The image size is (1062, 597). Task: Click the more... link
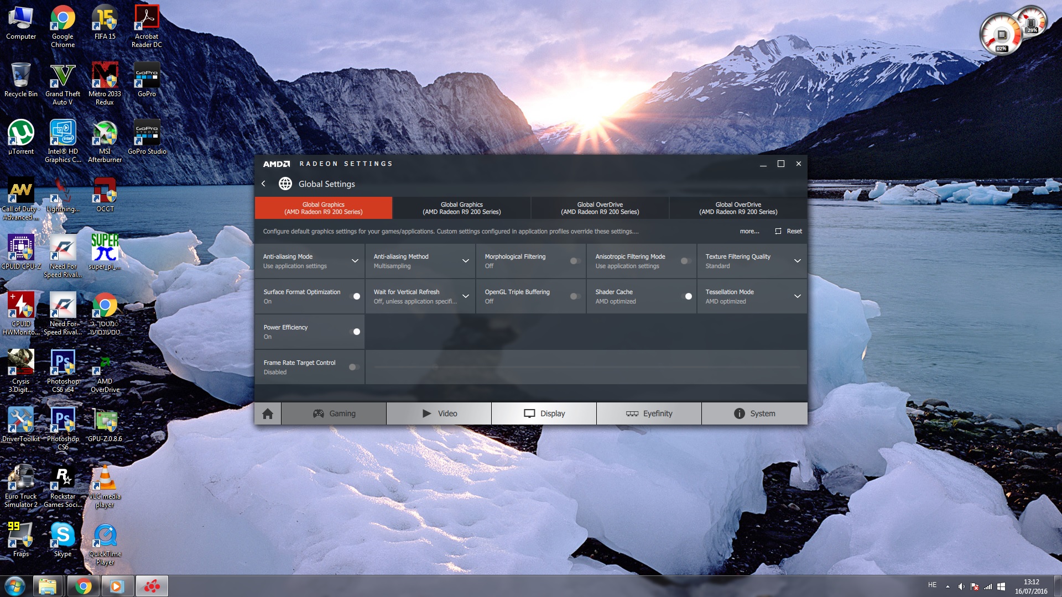[x=749, y=231]
